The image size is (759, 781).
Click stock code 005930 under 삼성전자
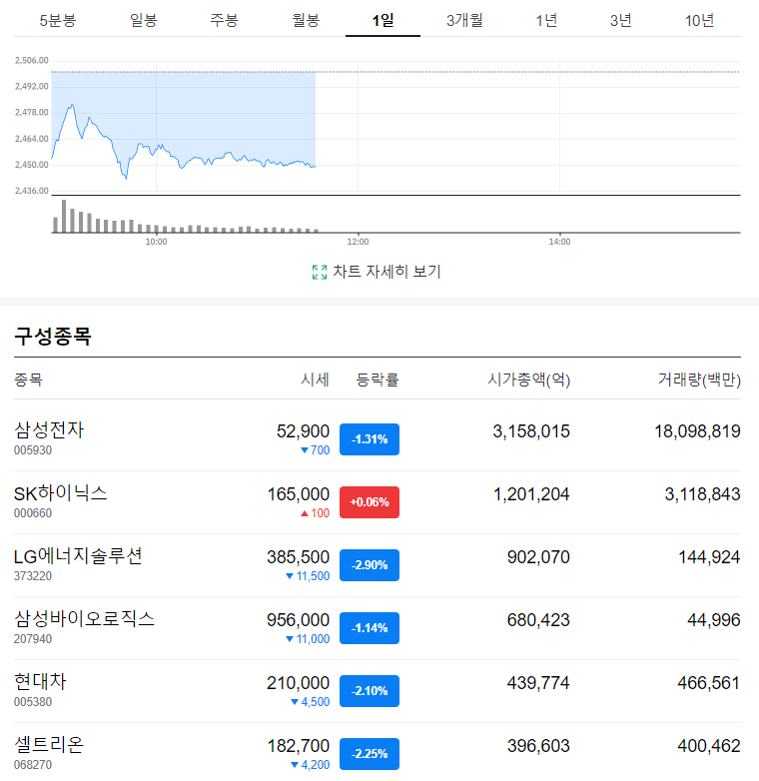(x=33, y=450)
